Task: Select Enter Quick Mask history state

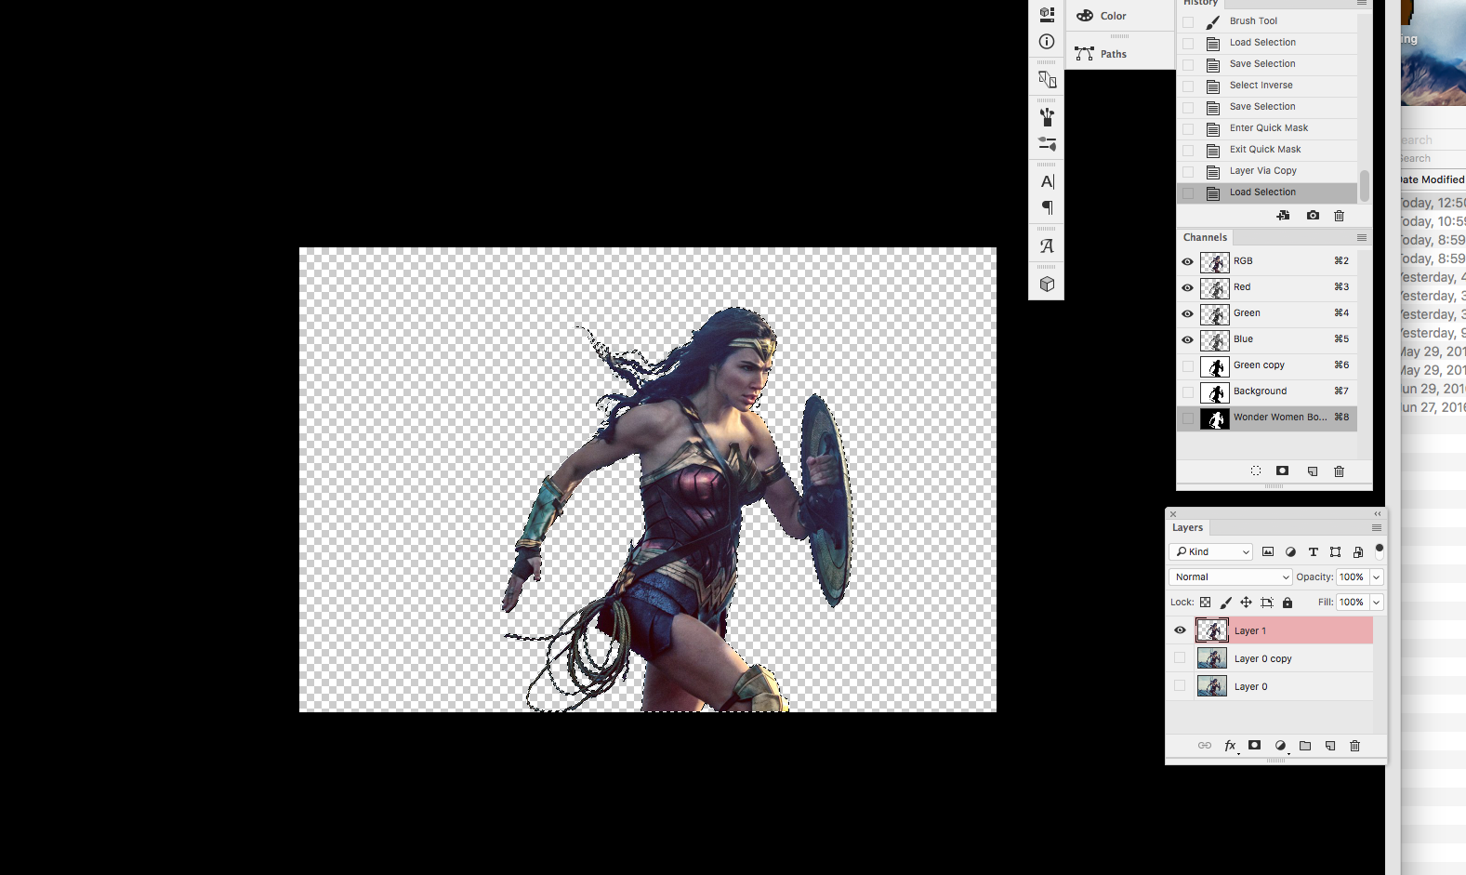Action: point(1267,128)
